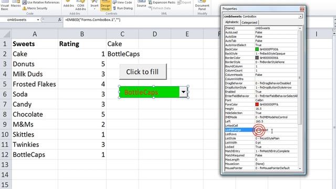
Task: Open Macro Security settings
Action: tap(35, 8)
